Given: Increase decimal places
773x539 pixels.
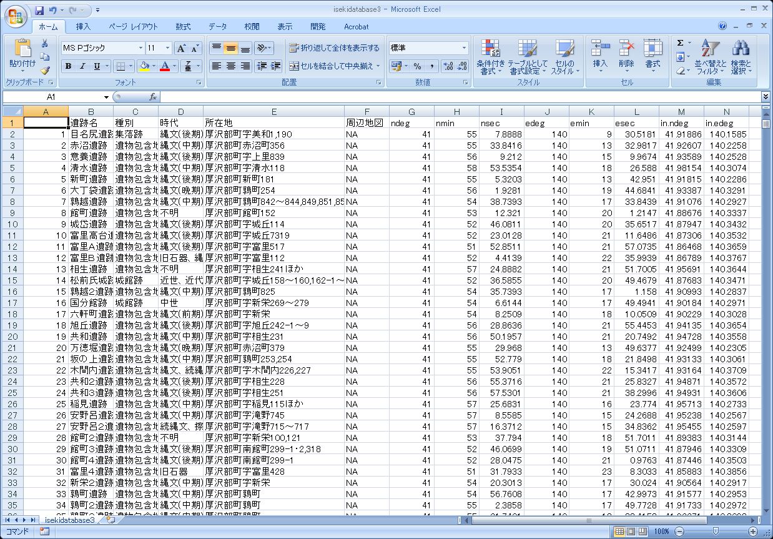Looking at the screenshot, I should pos(448,66).
